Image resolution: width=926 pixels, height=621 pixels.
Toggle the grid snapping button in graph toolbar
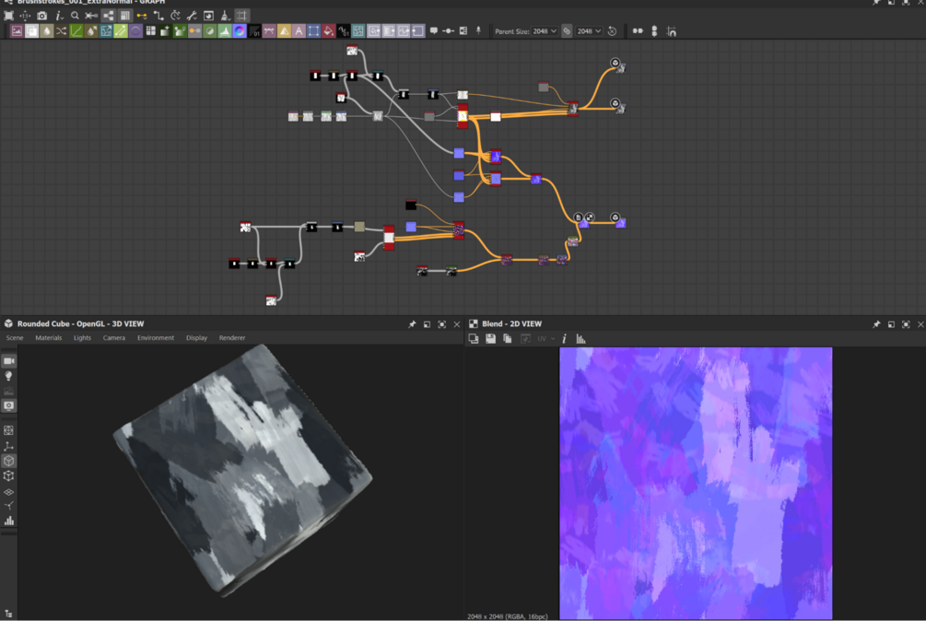pyautogui.click(x=242, y=16)
